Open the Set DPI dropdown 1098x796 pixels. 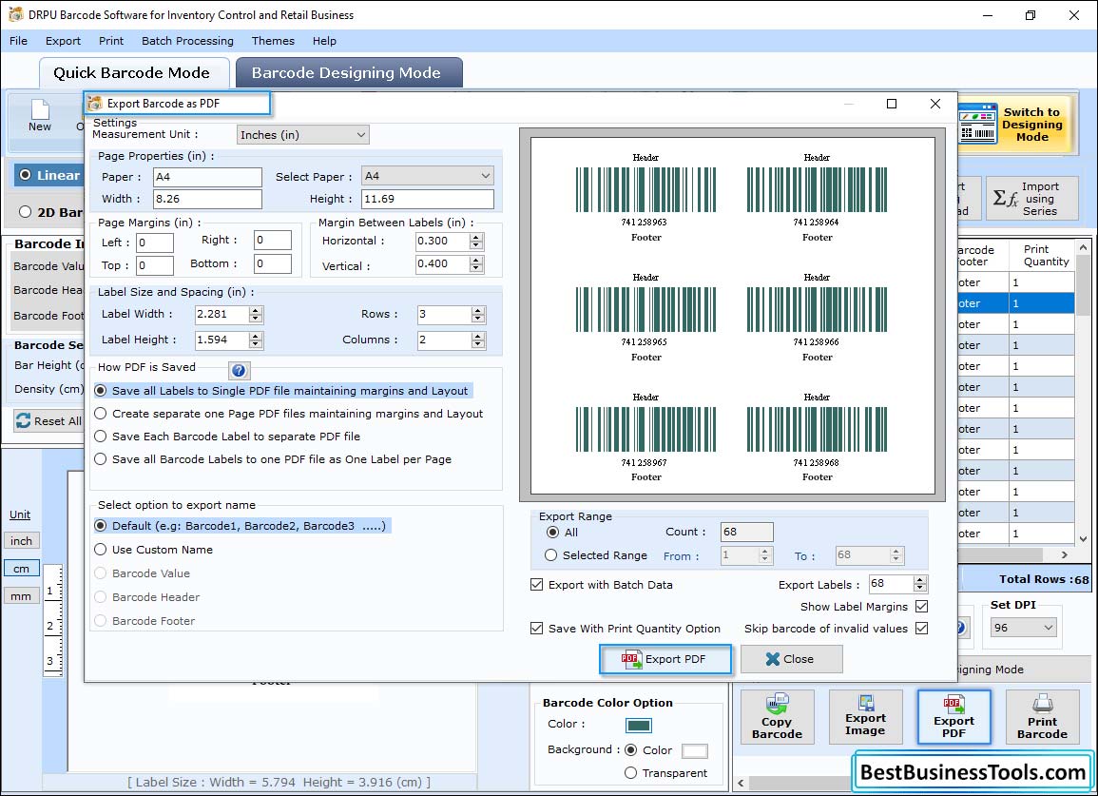pos(1023,627)
